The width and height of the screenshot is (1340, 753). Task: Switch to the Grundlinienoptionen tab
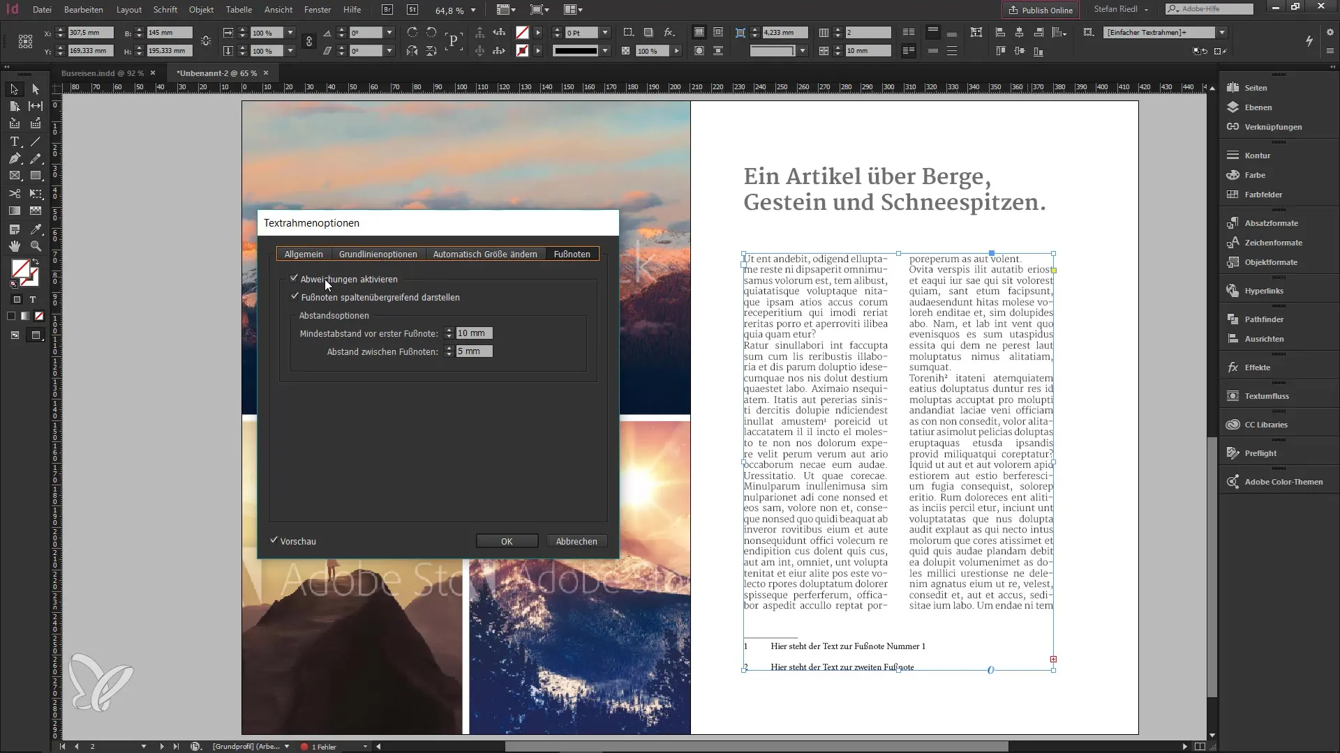point(378,254)
